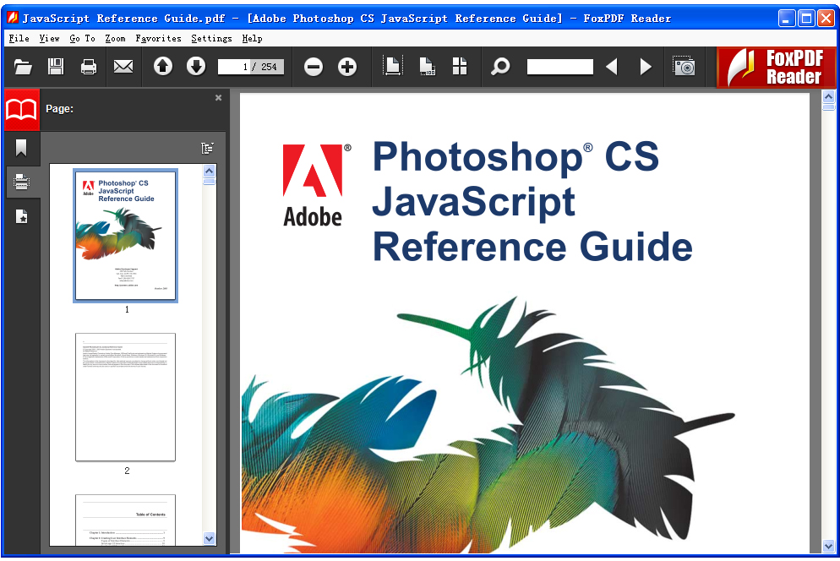840x561 pixels.
Task: Open the Zoom menu
Action: 115,39
